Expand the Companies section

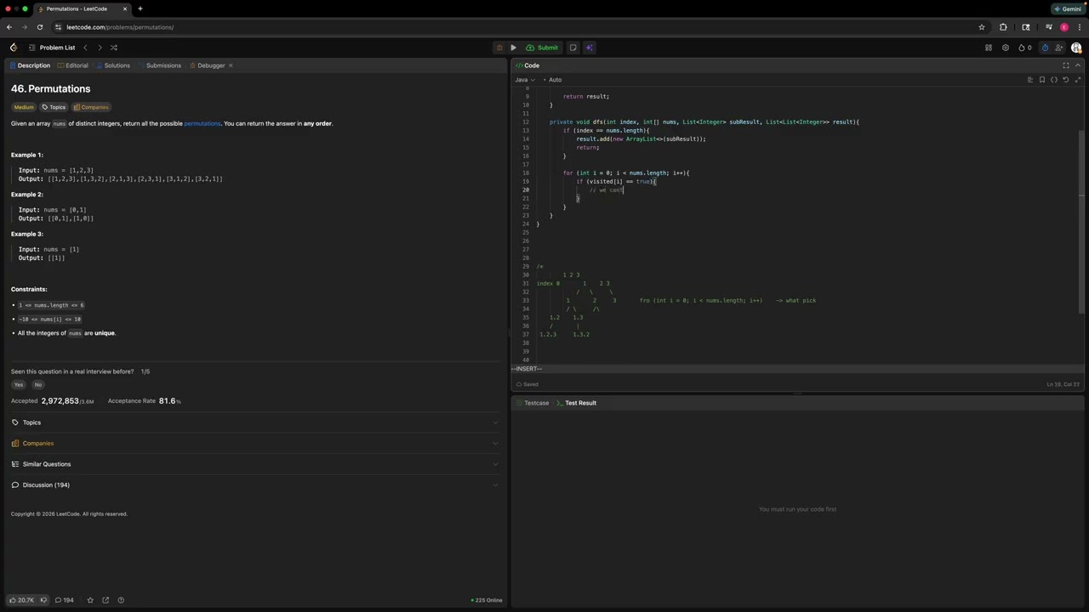pos(255,443)
